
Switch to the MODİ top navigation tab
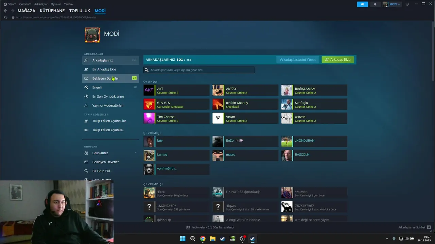(100, 11)
